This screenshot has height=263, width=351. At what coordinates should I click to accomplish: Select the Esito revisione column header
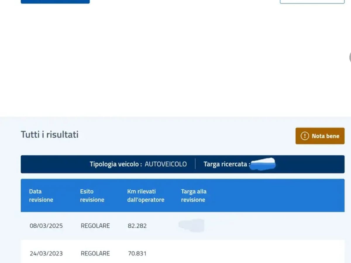point(92,195)
